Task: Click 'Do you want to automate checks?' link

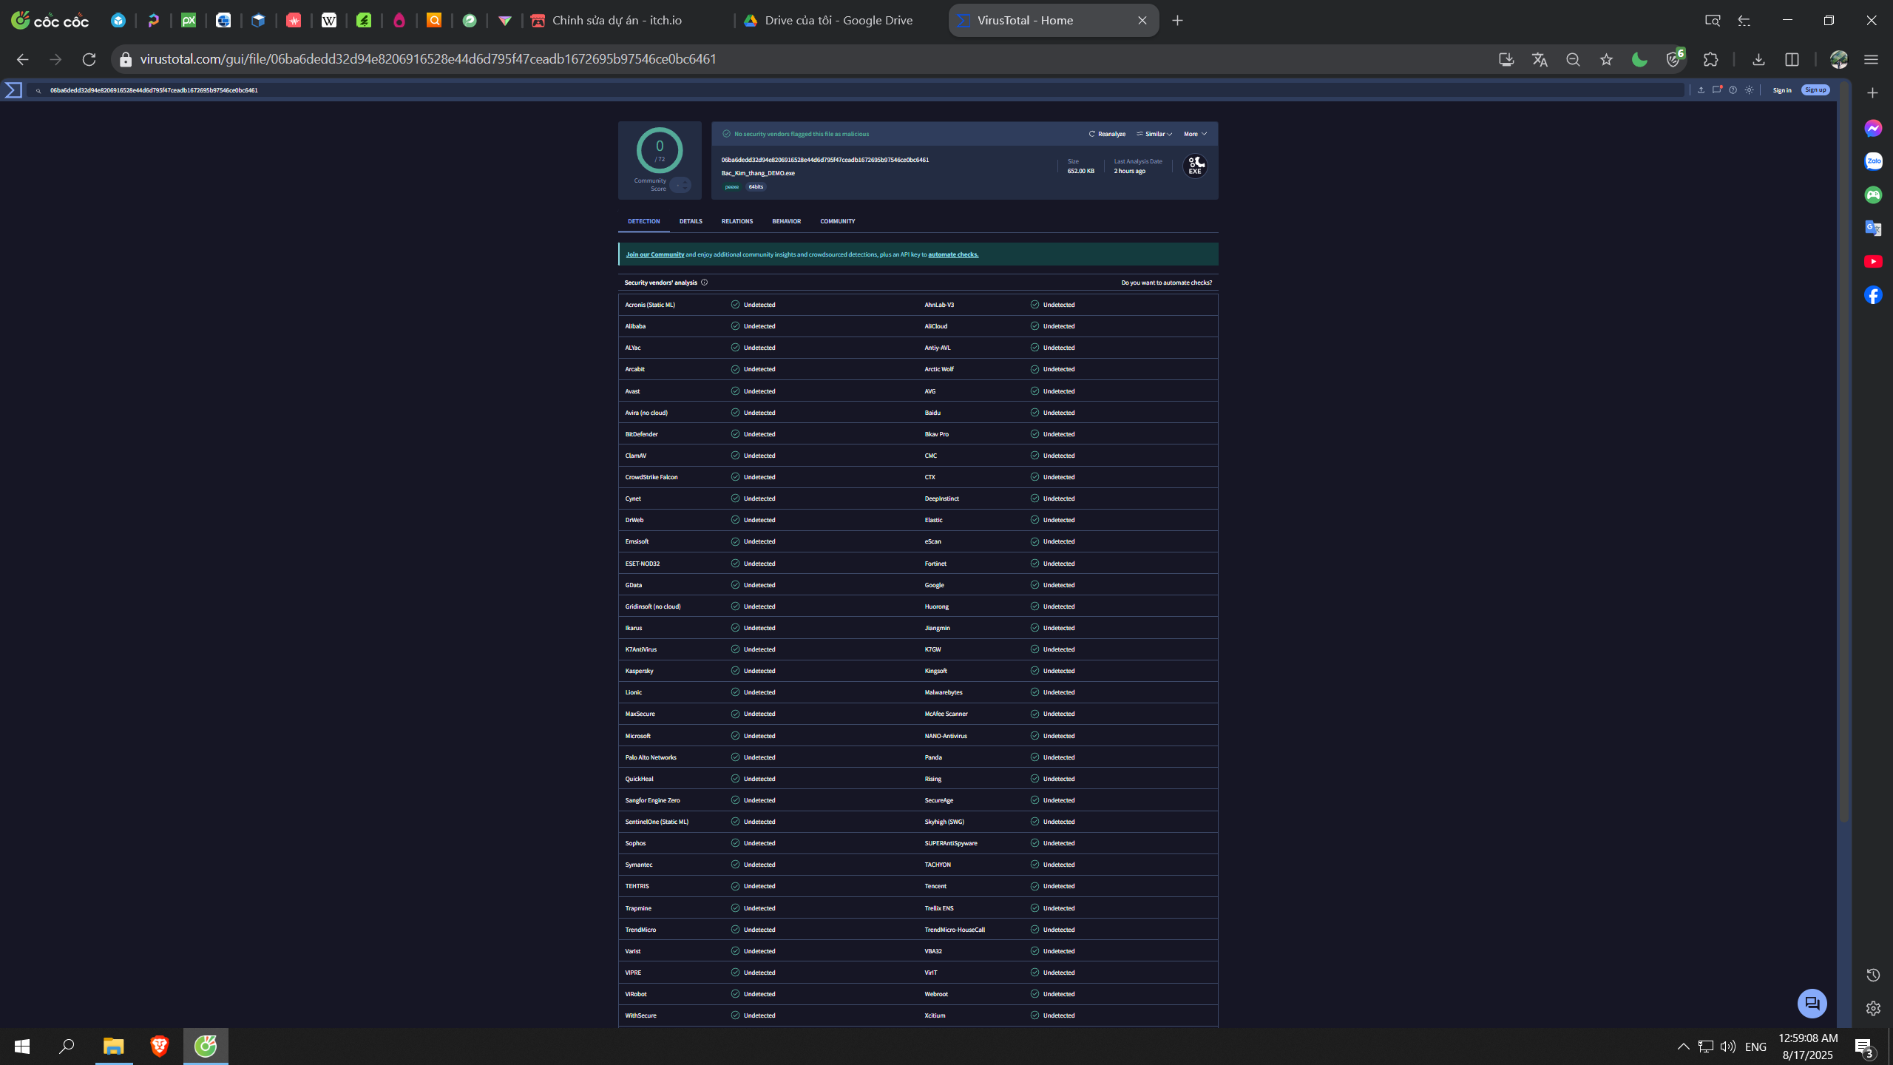Action: tap(1167, 283)
